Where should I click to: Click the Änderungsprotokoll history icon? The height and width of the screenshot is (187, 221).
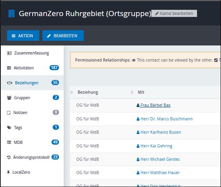coord(9,157)
